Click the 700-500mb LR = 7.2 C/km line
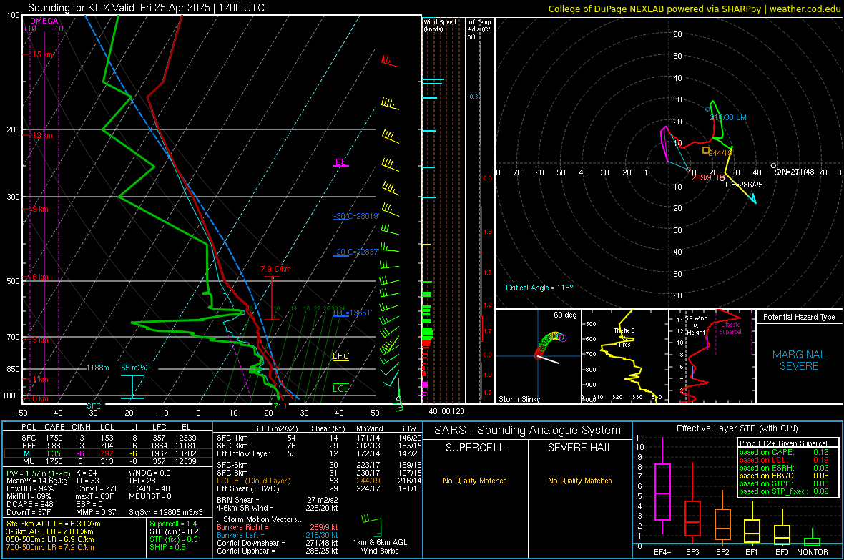 [x=50, y=547]
